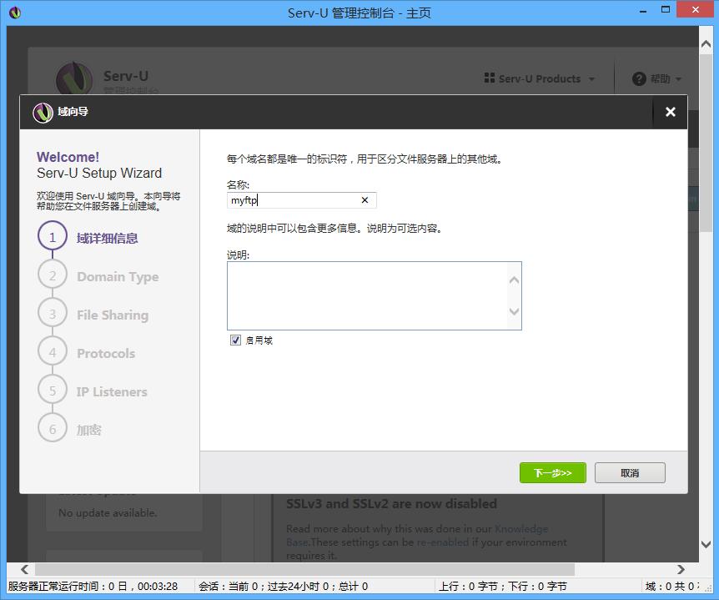Click the Serv-U logo in main page header
This screenshot has height=600, width=719.
74,78
